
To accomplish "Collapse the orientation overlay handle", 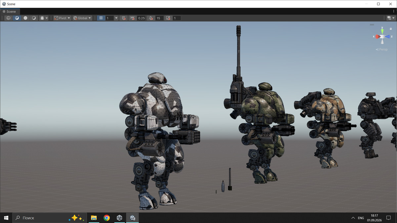I will pos(372,24).
